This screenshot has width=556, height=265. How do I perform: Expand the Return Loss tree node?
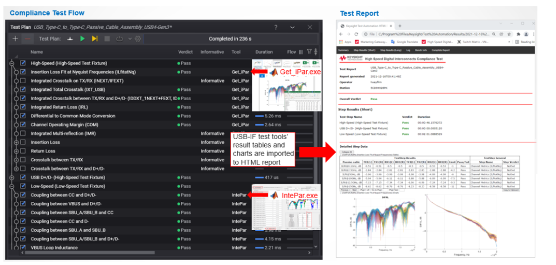16,151
